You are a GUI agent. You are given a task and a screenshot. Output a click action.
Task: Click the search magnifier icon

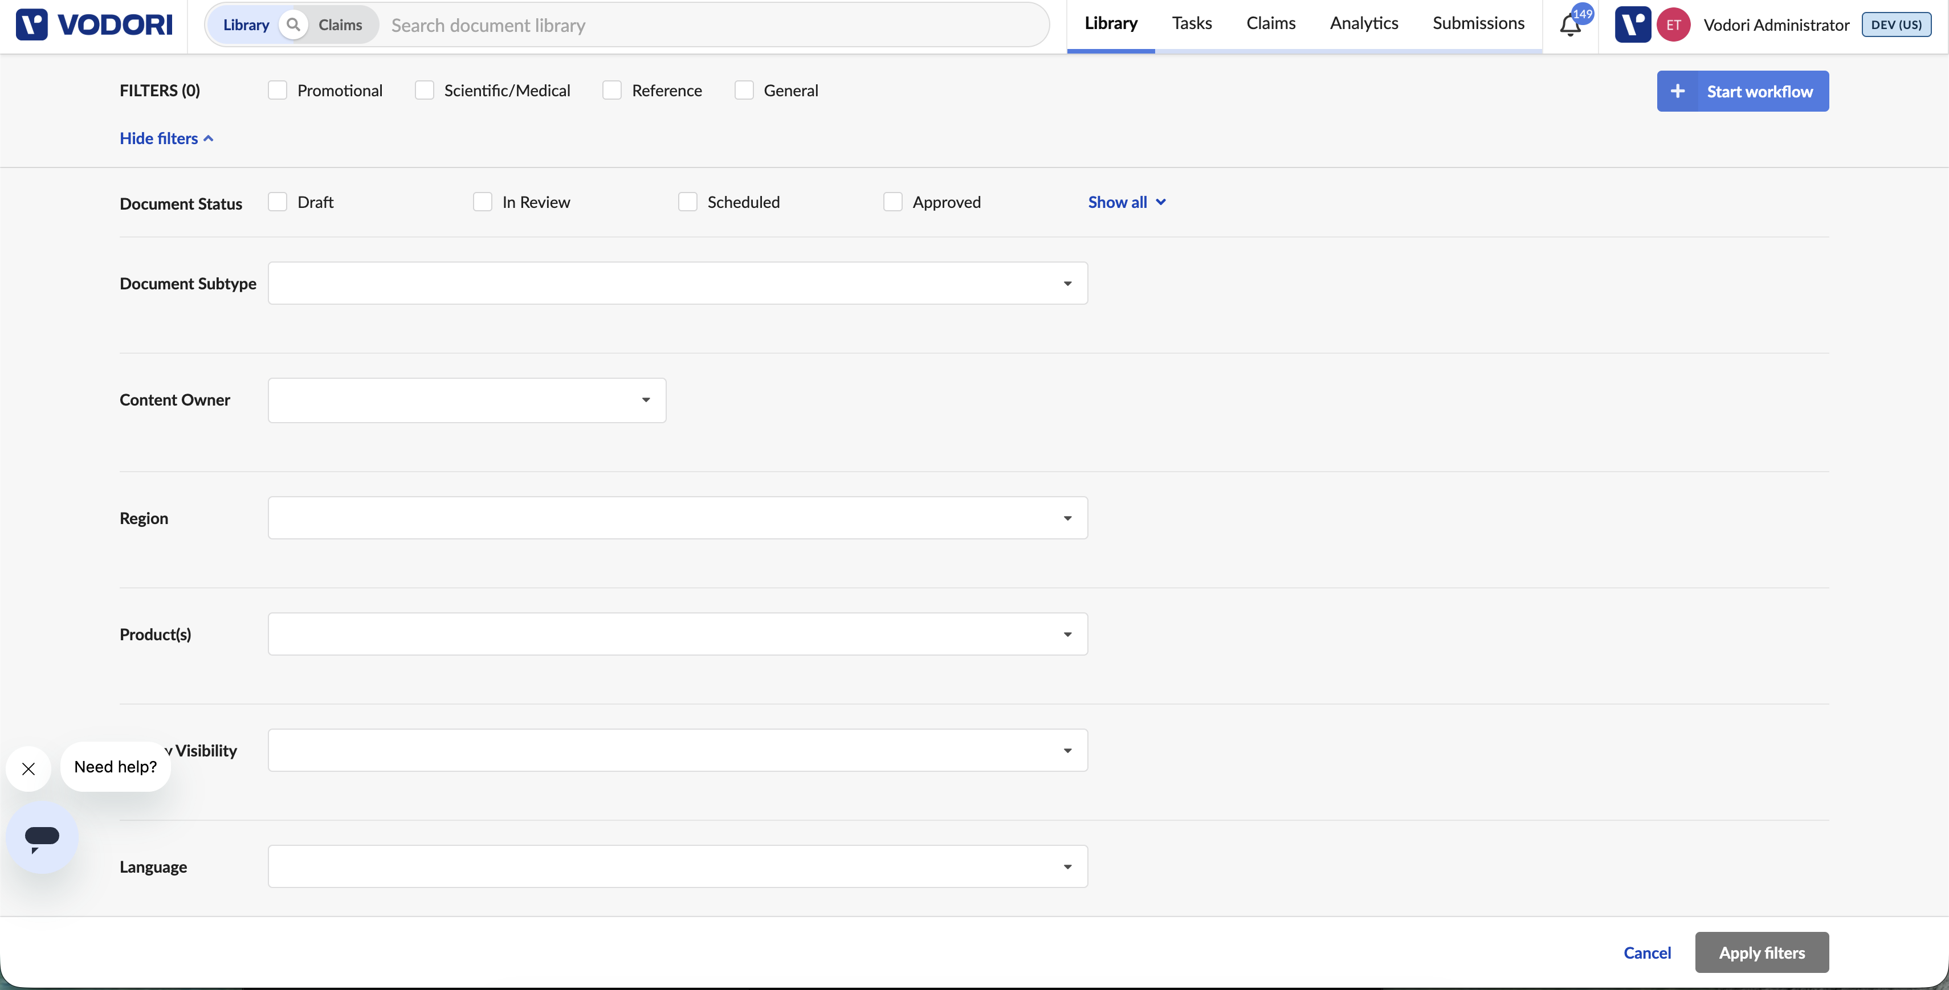[293, 25]
